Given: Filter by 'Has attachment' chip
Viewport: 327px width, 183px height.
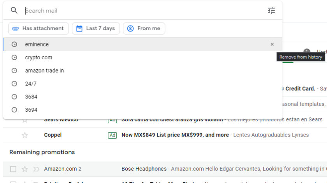Looking at the screenshot, I should coord(38,28).
